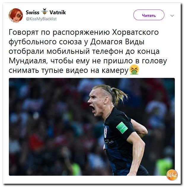Screen dimensions: 184x187
Task: Click the Croatian crest on the player's shirt
Action: click(105, 132)
